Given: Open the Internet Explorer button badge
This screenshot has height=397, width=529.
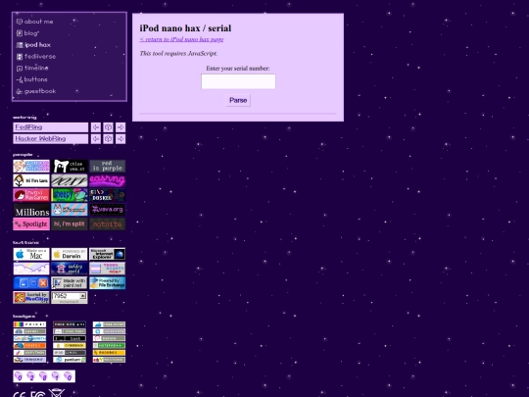Looking at the screenshot, I should point(108,254).
